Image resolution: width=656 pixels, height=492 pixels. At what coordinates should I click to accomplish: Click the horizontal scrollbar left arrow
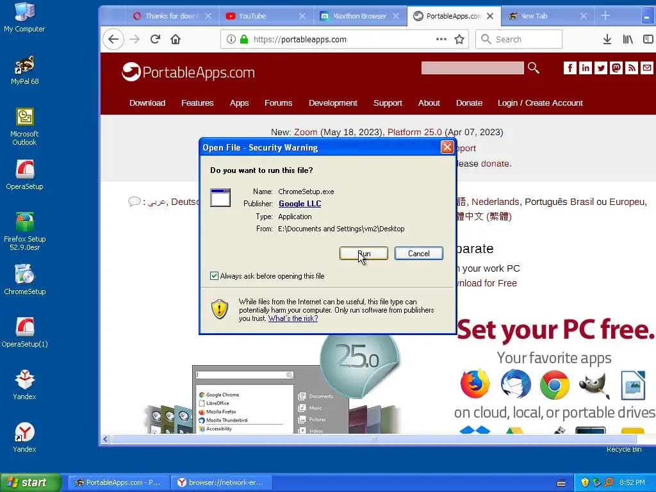click(106, 439)
